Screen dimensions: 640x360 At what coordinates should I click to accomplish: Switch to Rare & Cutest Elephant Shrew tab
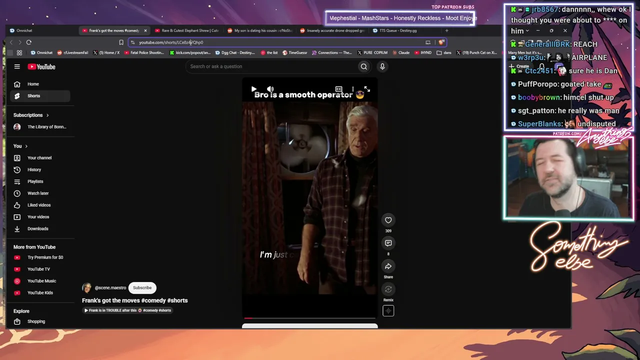point(187,30)
